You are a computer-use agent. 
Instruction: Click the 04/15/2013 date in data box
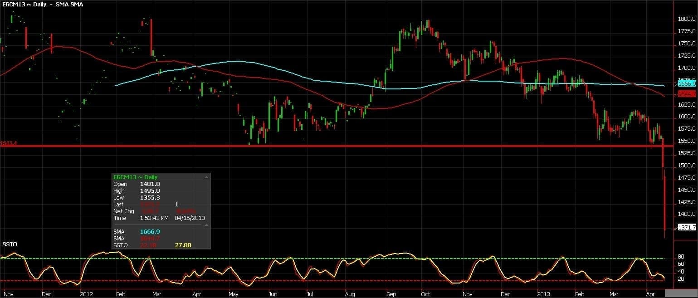(190, 218)
